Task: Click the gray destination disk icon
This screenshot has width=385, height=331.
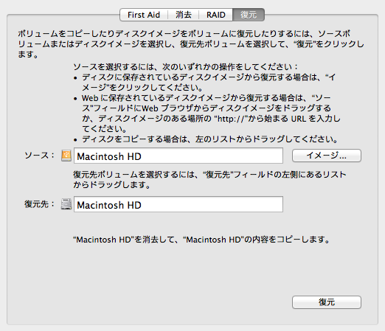Action: [66, 204]
